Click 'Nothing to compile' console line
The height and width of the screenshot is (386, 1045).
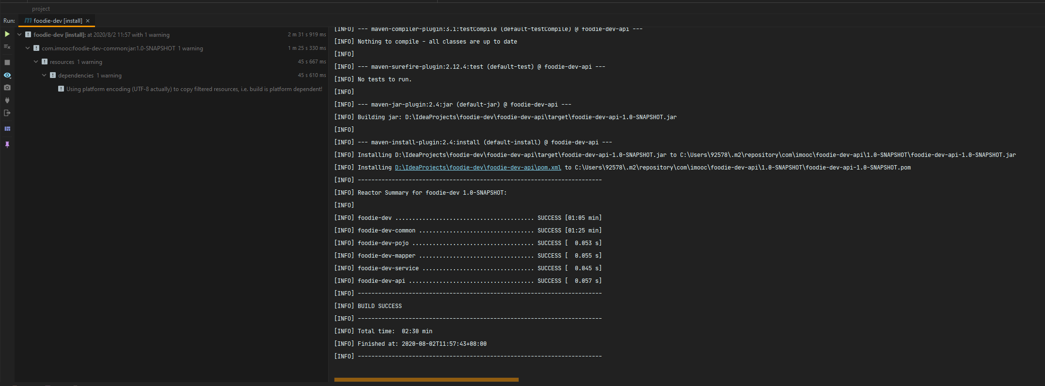tap(426, 42)
